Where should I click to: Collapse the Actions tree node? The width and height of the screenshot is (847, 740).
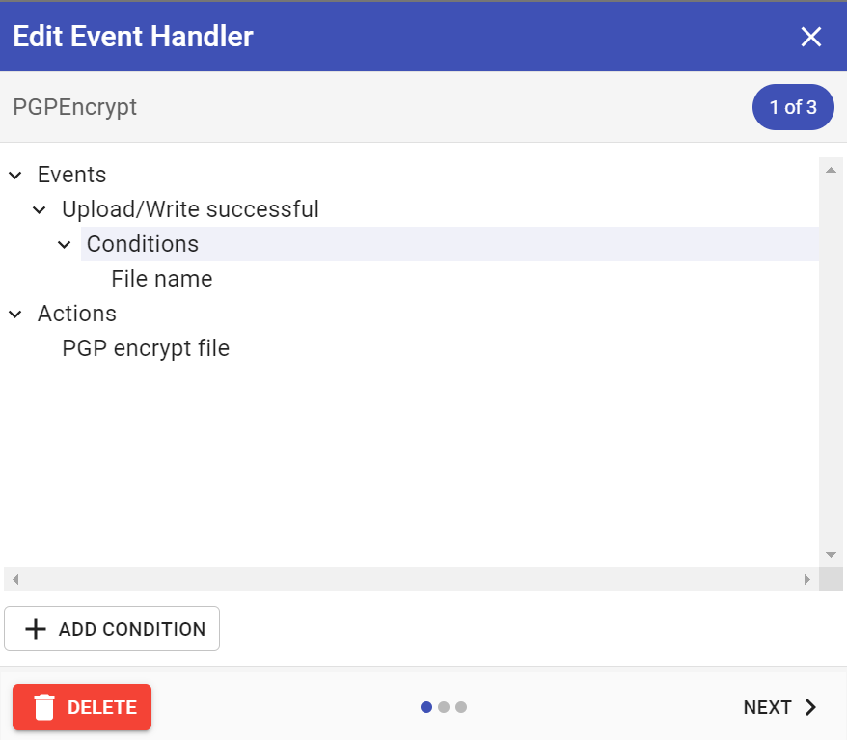(14, 314)
